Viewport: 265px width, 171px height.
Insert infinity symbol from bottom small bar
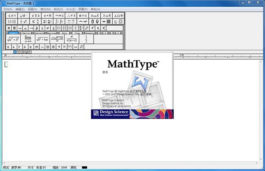76,47
